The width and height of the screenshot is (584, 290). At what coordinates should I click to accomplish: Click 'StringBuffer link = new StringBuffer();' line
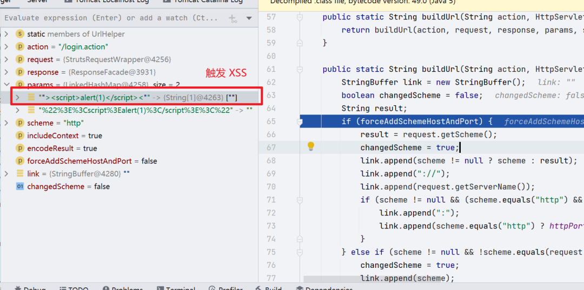coord(434,82)
